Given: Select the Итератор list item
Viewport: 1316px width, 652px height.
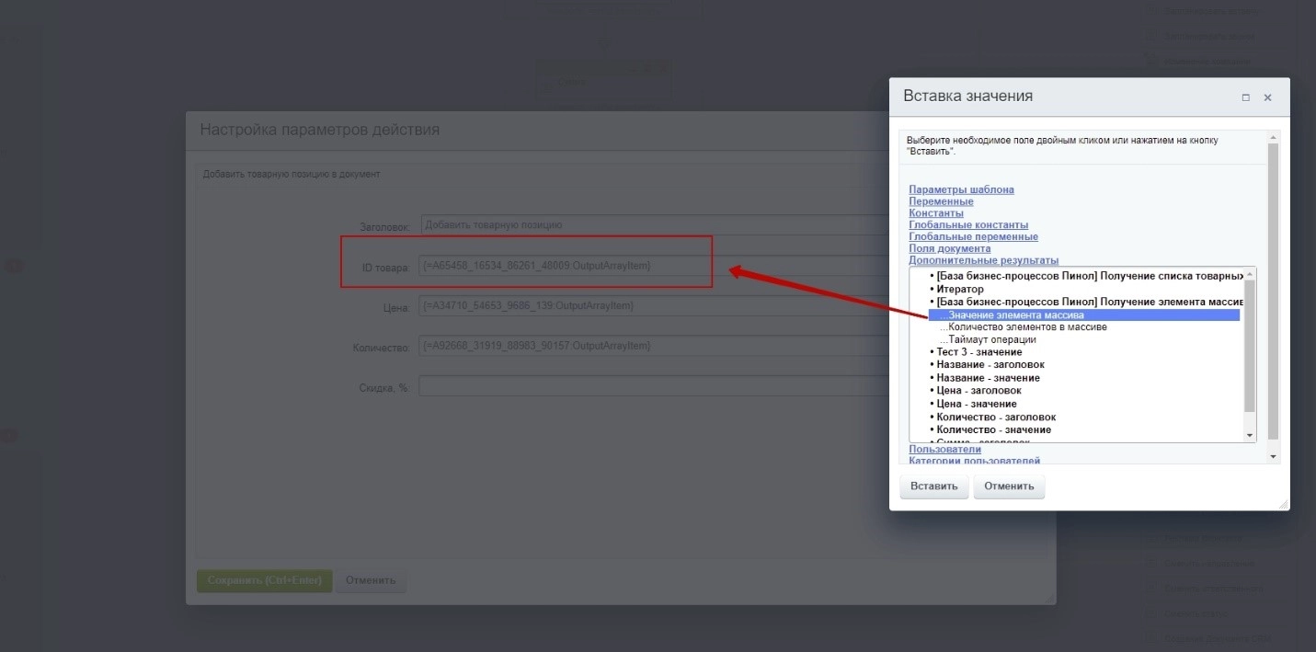Looking at the screenshot, I should click(960, 290).
